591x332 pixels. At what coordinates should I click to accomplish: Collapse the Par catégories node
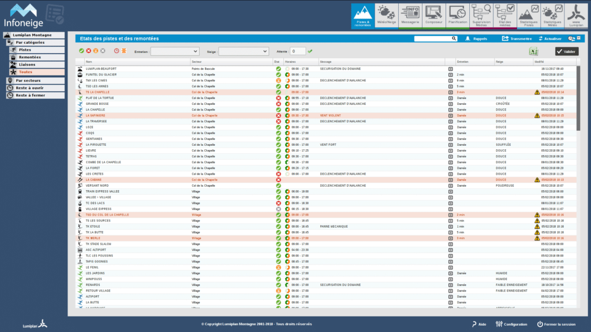35,43
